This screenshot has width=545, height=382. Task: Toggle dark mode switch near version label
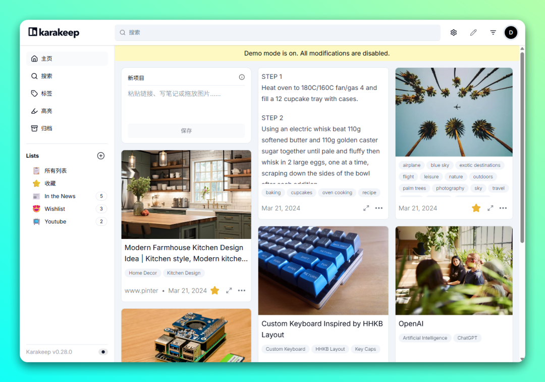pos(103,352)
